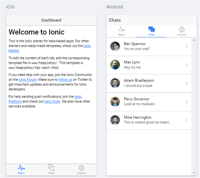
Task: Tap the Chats bubbles icon in iOS tab bar
Action: [x=51, y=168]
